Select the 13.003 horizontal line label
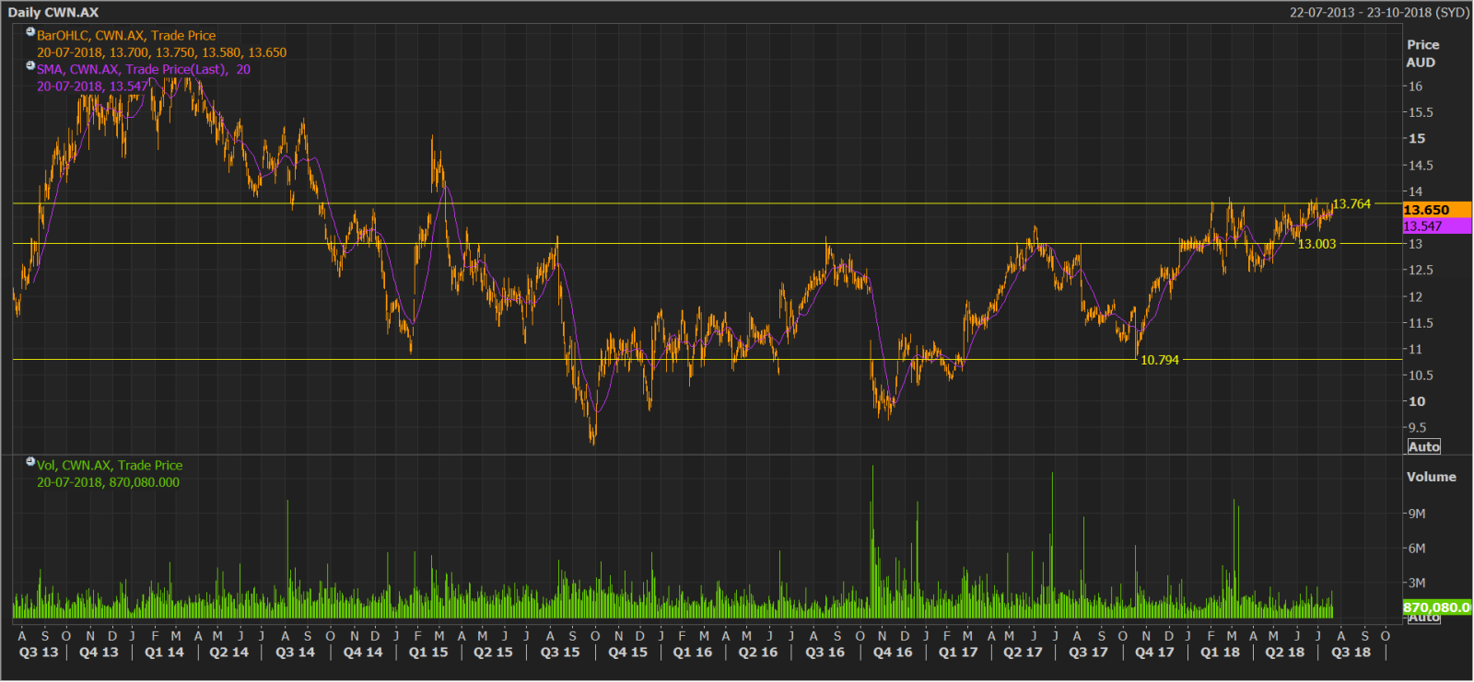This screenshot has width=1474, height=682. 1316,244
